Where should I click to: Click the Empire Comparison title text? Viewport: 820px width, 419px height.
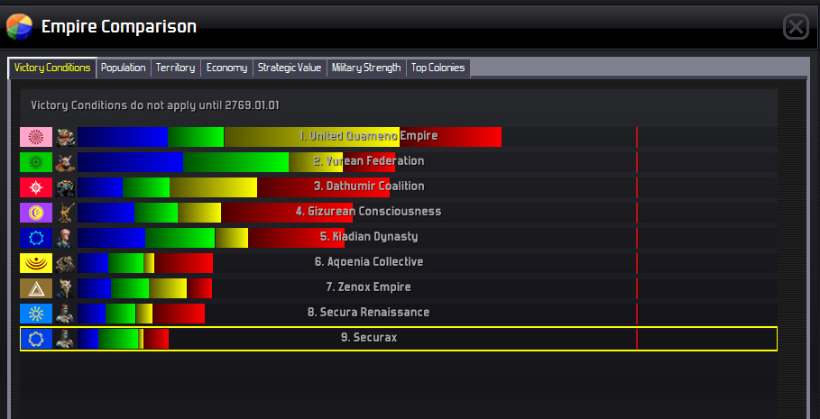(119, 27)
